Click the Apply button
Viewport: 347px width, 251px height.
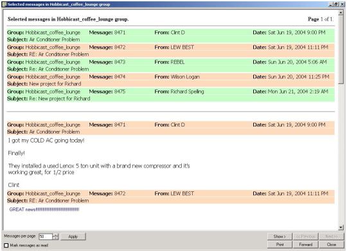[73, 237]
